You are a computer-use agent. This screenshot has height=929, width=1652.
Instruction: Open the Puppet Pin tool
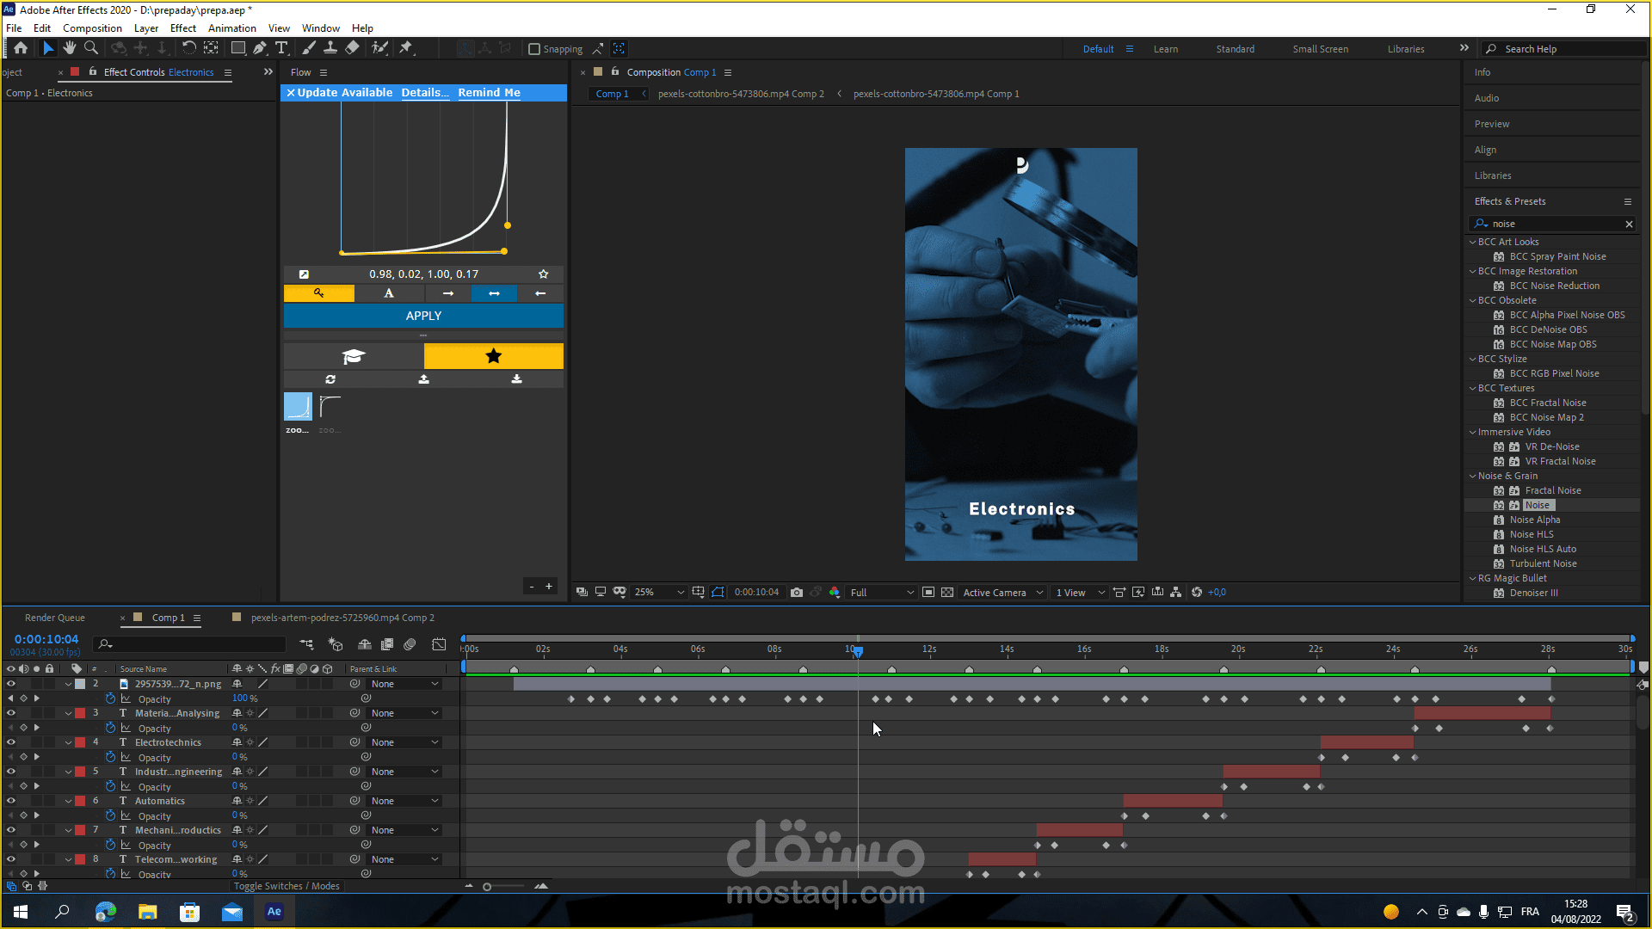point(406,48)
